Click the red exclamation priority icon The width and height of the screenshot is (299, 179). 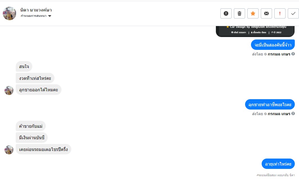pos(280,13)
